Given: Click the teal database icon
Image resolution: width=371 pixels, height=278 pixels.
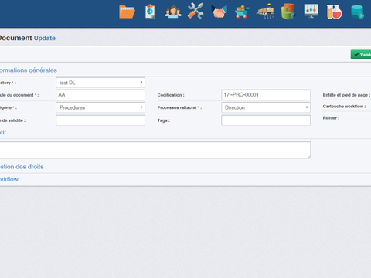Looking at the screenshot, I should click(357, 12).
